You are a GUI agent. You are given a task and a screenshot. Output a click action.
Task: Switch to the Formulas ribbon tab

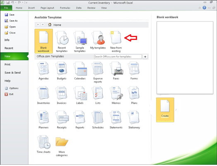[x=65, y=8]
